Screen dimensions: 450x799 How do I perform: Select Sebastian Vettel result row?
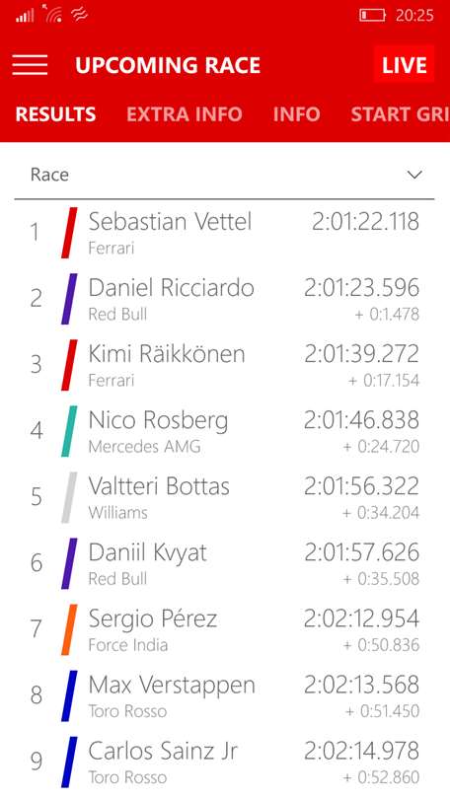(x=224, y=233)
